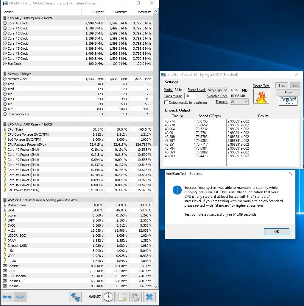Click the HWiNFO vertical scrollbar thumb
The height and width of the screenshot is (306, 304).
coord(155,80)
